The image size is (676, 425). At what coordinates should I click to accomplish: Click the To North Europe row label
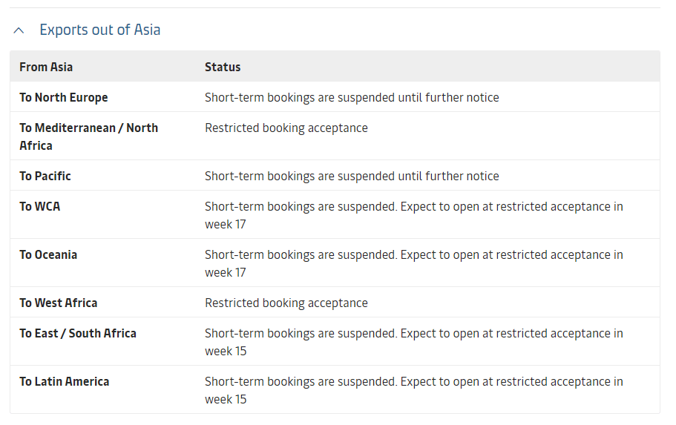pos(63,97)
